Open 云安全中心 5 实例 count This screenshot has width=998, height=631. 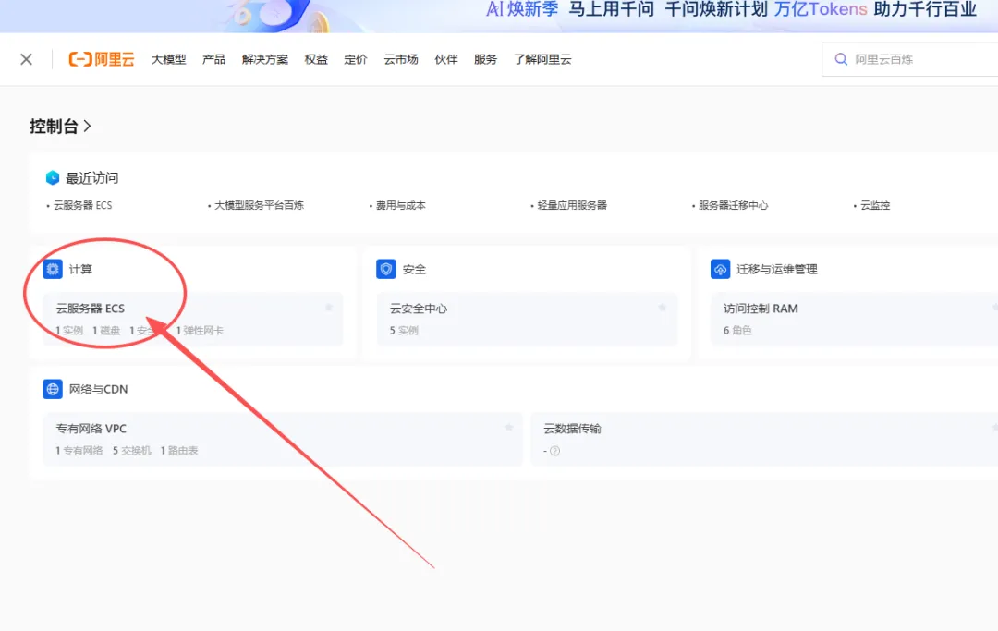coord(404,330)
